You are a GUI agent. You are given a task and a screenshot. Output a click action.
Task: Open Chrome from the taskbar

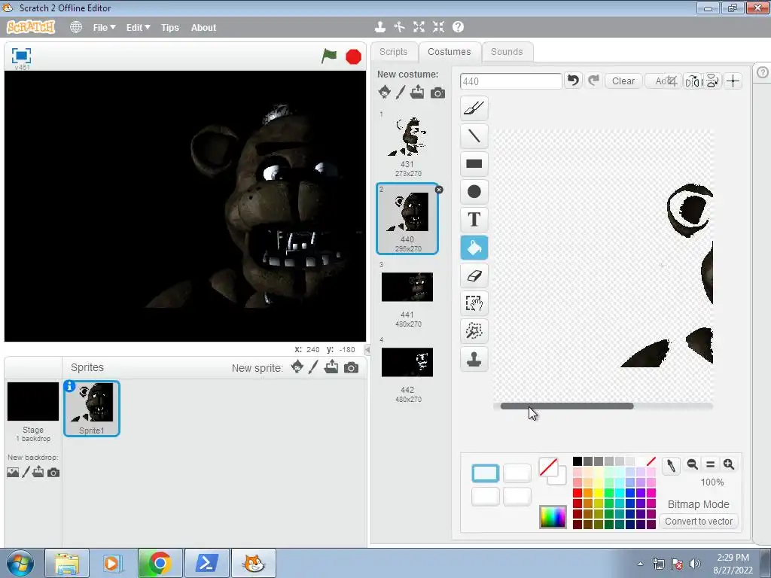160,563
